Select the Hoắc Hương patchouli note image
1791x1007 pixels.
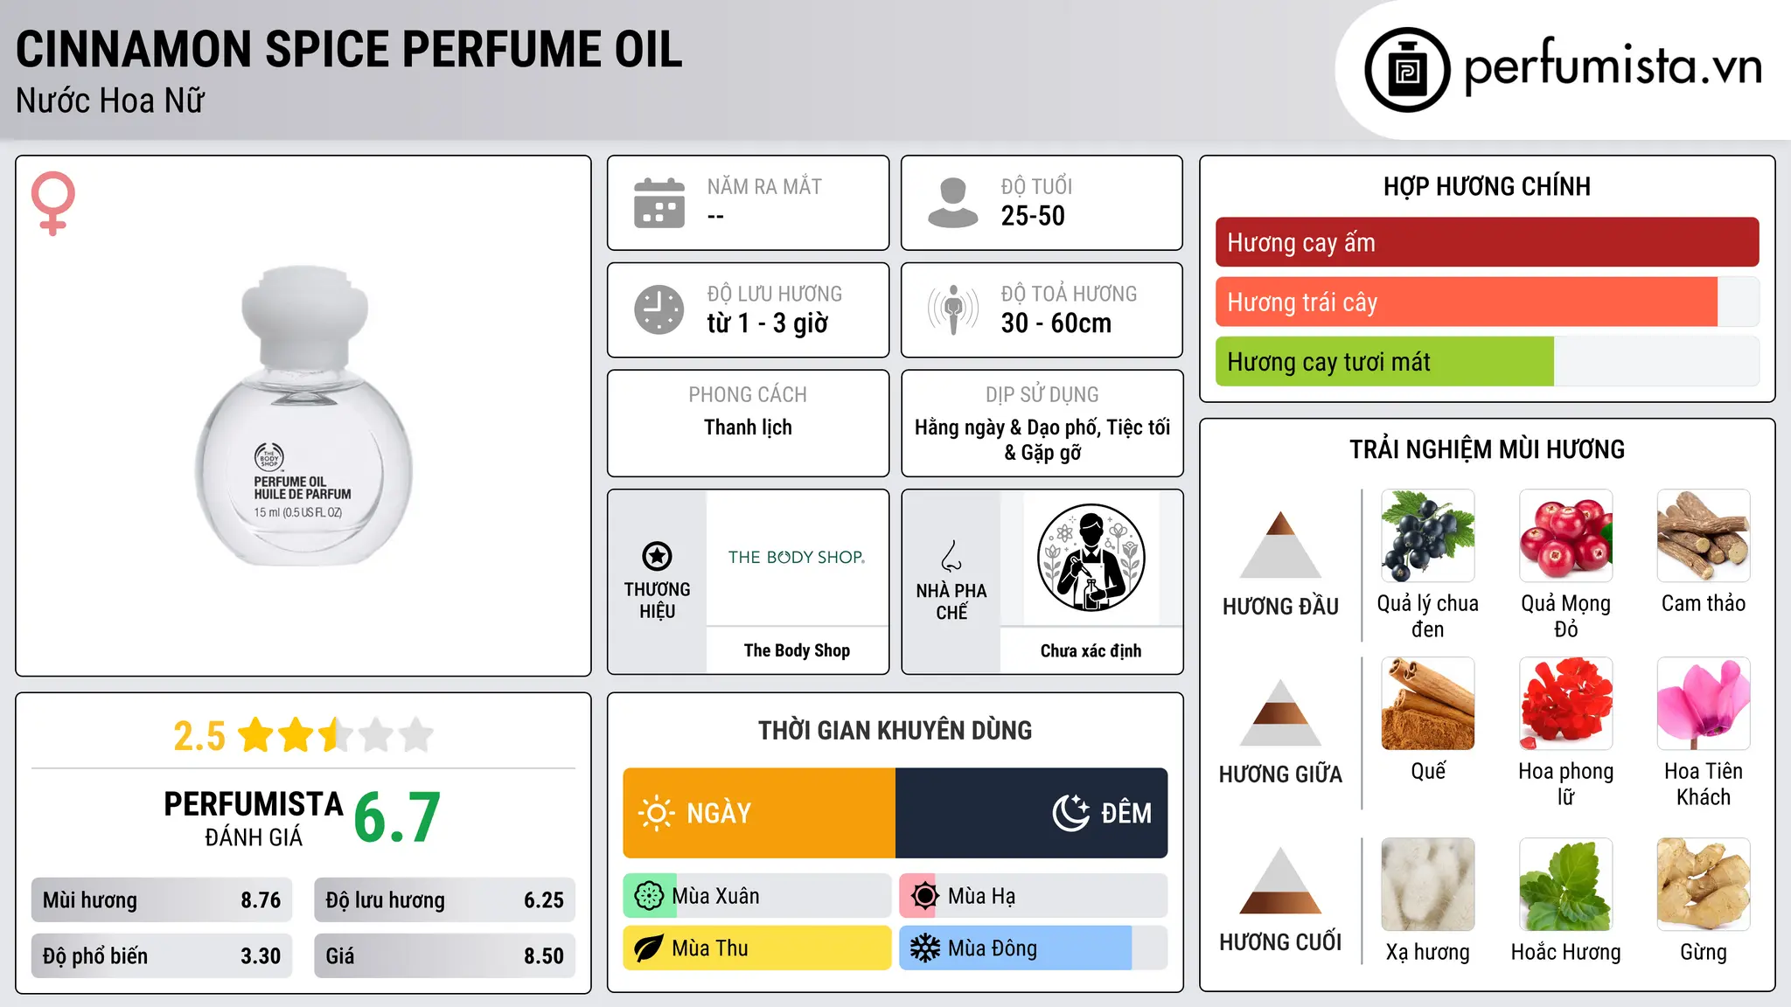tap(1565, 885)
